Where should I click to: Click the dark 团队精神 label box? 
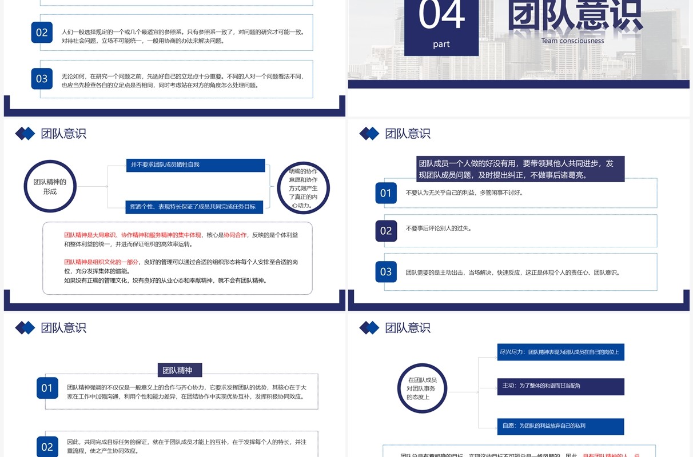coord(180,370)
